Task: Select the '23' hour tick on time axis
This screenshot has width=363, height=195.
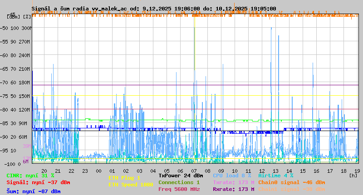Action: pos(85,171)
